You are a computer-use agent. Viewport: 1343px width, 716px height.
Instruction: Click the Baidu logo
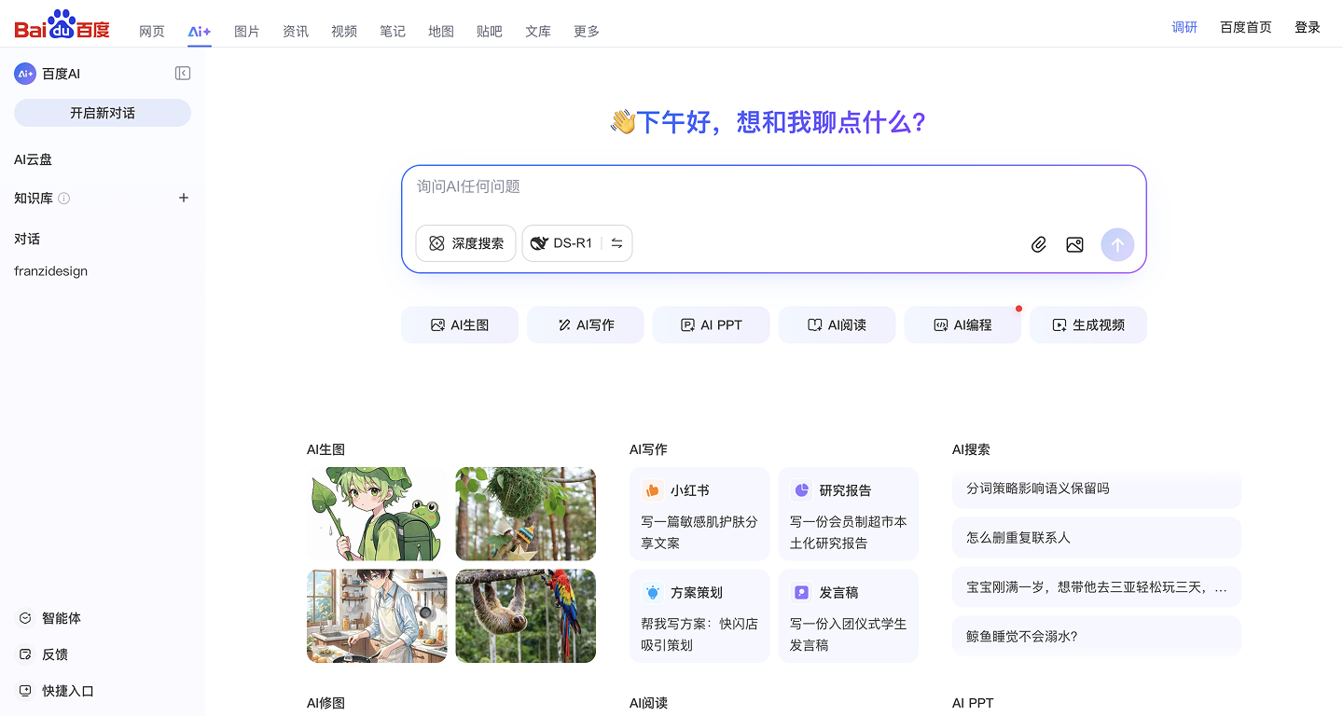[x=62, y=25]
